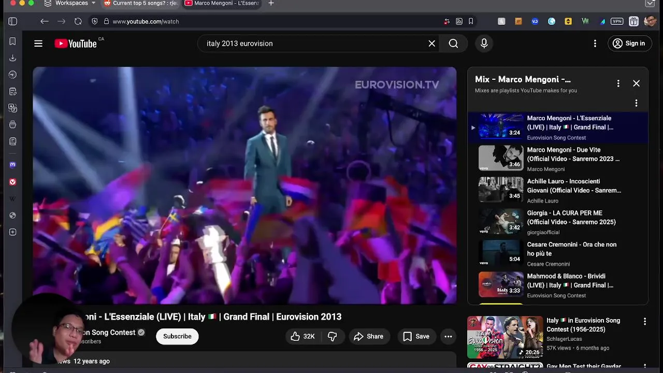Open the browser user profile avatar
The width and height of the screenshot is (663, 373).
click(x=650, y=21)
